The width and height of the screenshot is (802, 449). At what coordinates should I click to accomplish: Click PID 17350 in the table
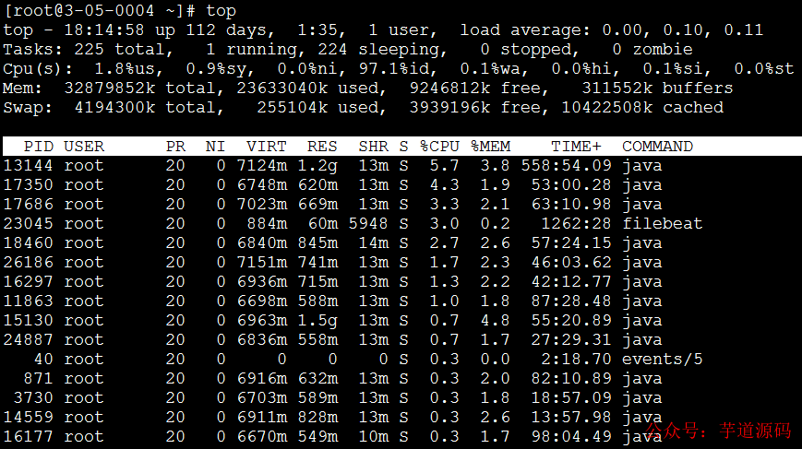click(28, 185)
